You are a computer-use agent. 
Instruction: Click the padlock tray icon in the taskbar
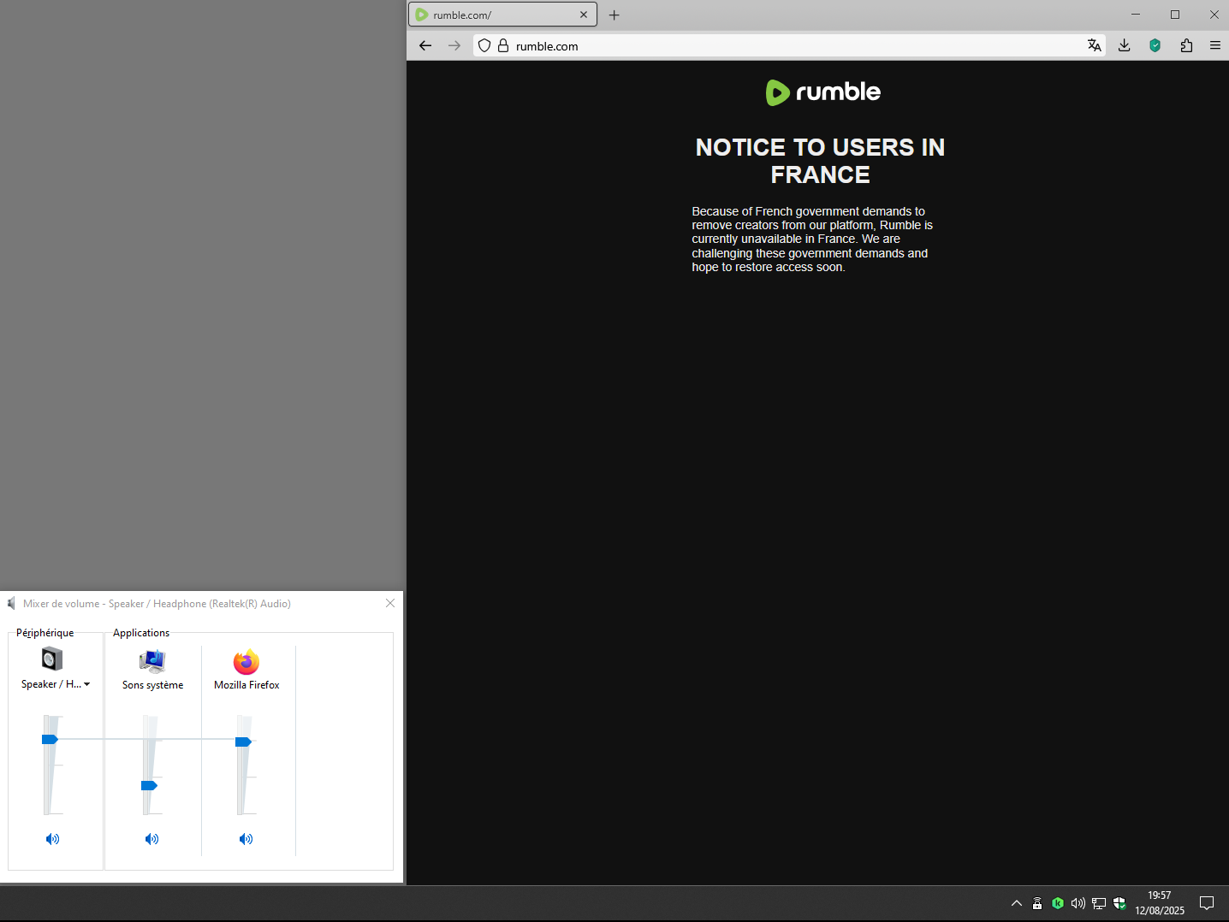(1037, 903)
